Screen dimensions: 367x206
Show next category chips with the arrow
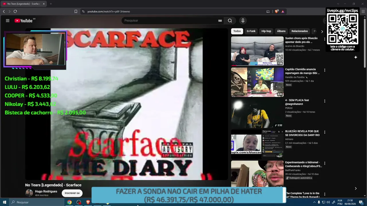point(322,31)
